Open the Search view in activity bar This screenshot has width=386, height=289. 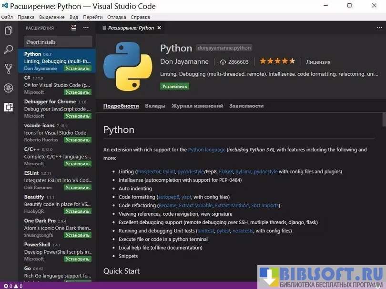pos(8,50)
